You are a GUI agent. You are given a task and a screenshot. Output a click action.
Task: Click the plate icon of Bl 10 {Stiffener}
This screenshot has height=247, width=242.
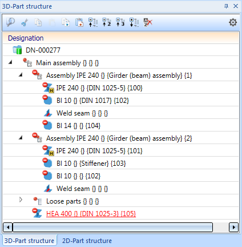(47, 163)
